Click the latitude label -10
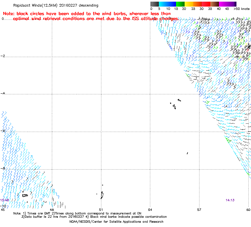The width and height of the screenshot is (251, 227). (x=3, y=206)
